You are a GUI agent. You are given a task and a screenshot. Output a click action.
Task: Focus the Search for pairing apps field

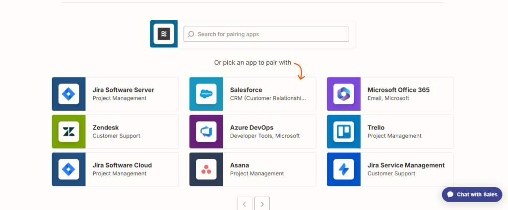266,34
